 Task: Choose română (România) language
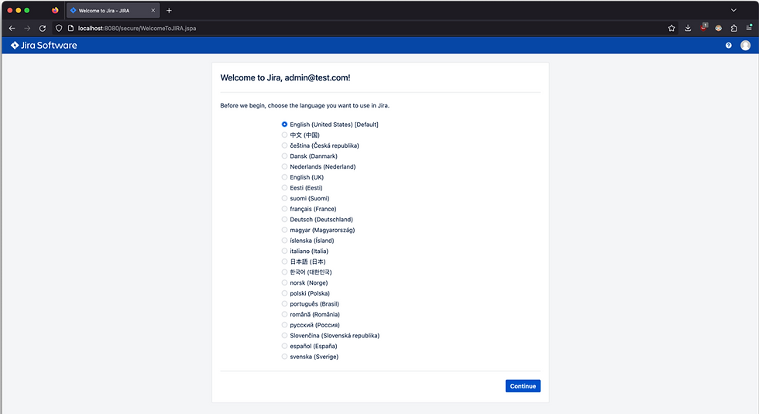[x=285, y=314]
